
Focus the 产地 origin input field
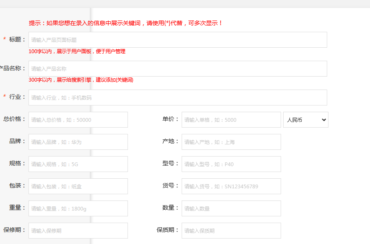click(231, 142)
